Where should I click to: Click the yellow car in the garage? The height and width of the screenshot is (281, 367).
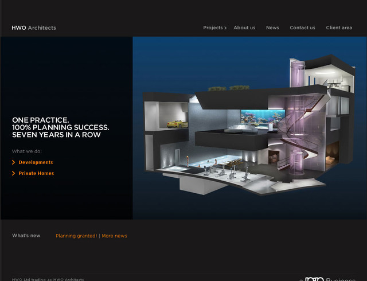pyautogui.click(x=177, y=123)
